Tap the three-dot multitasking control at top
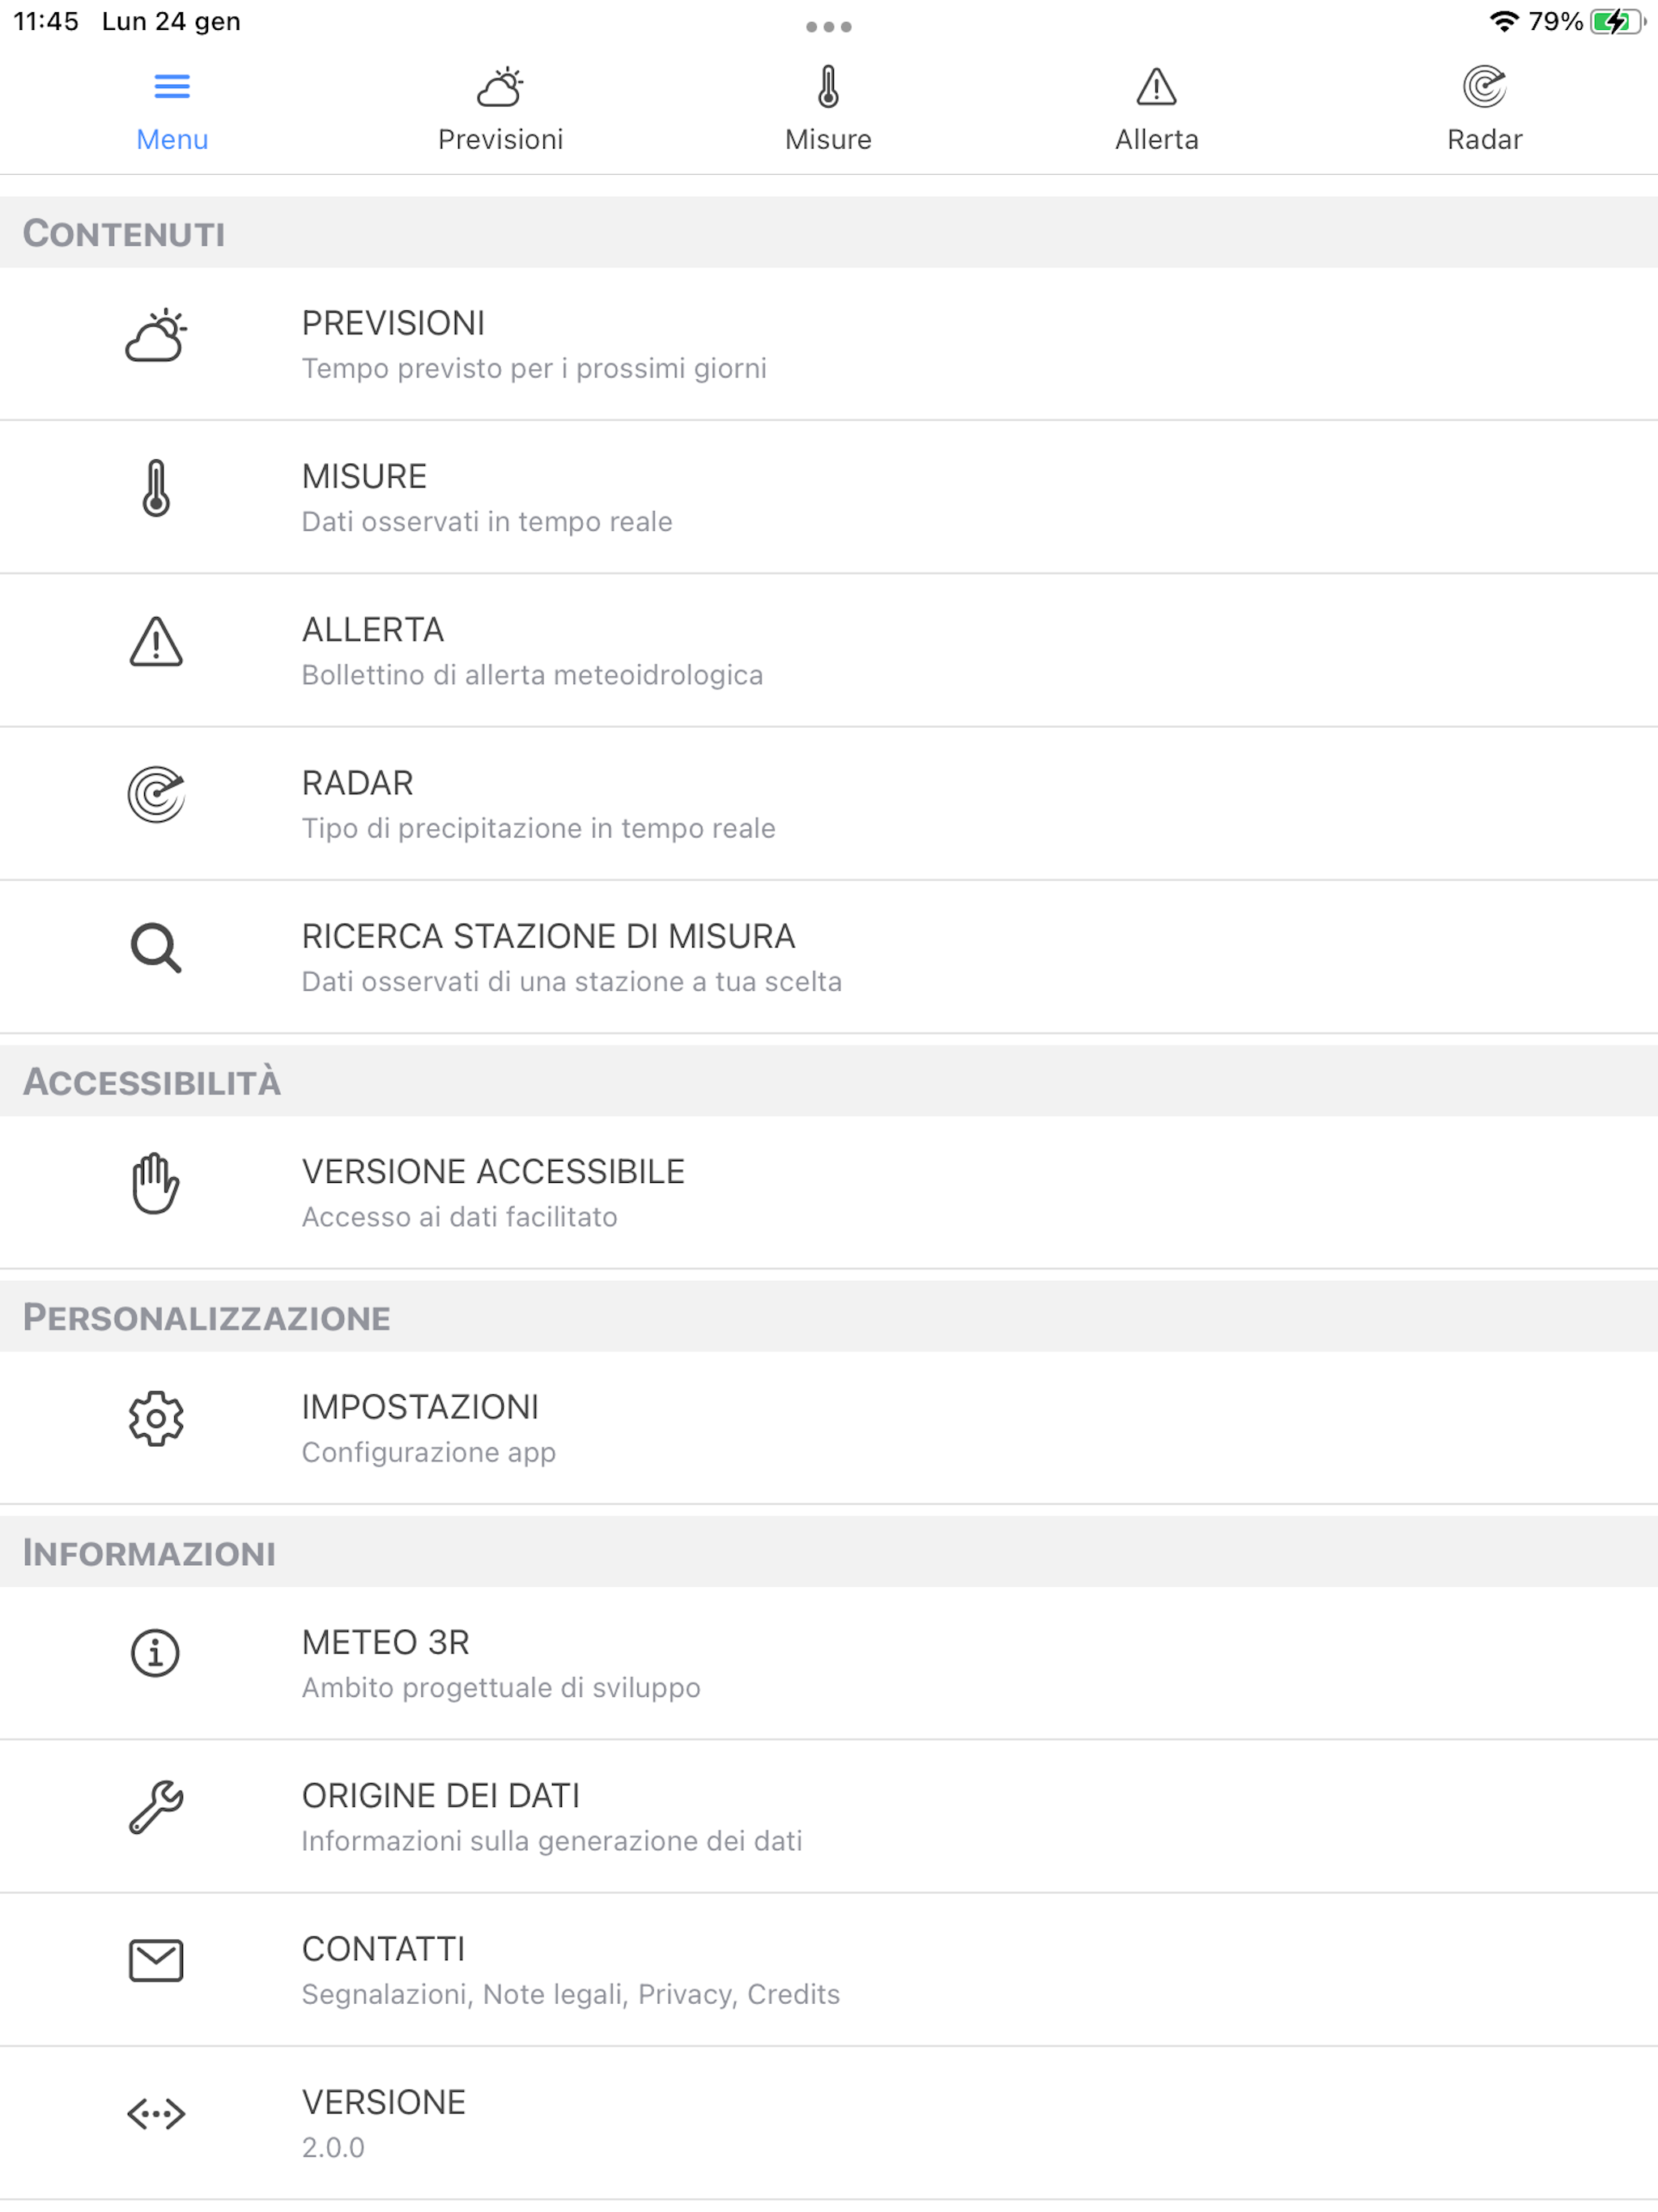1658x2212 pixels. pos(829,27)
